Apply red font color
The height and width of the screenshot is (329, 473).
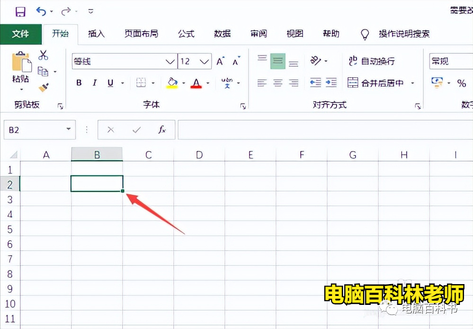196,83
